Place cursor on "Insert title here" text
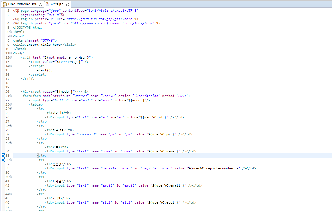Screen dimensions: 332x211 point(44,45)
